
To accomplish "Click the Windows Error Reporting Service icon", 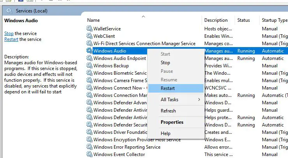I will click(x=89, y=147).
